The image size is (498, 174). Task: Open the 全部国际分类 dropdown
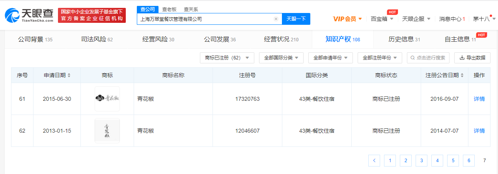tap(281, 58)
